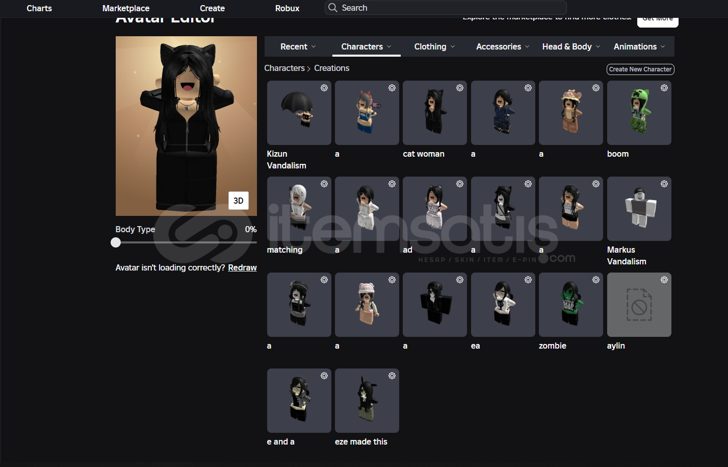The image size is (728, 467).
Task: Expand the Animations dropdown chevron
Action: [x=663, y=46]
